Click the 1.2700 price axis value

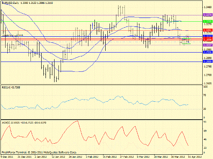[x=208, y=75]
